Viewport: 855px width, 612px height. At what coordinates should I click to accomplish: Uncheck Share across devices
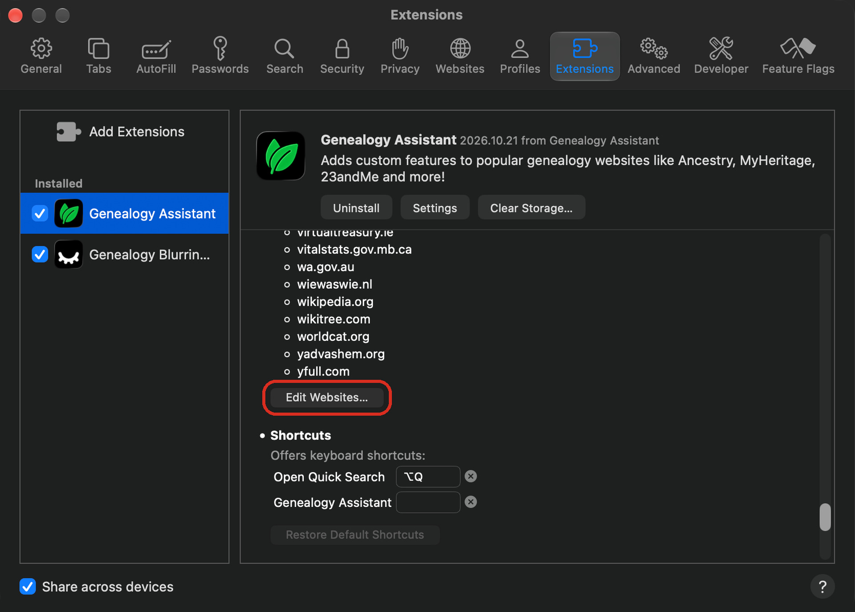[28, 587]
